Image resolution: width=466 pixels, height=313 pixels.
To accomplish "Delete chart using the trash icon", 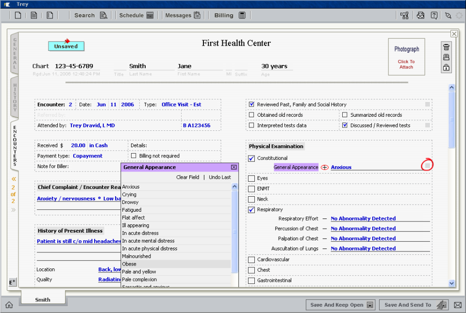I will pos(446,47).
